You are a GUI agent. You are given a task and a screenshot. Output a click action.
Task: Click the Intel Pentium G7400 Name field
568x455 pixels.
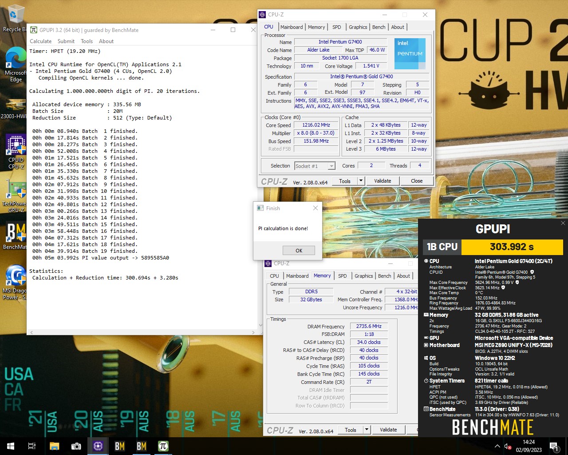coord(340,42)
